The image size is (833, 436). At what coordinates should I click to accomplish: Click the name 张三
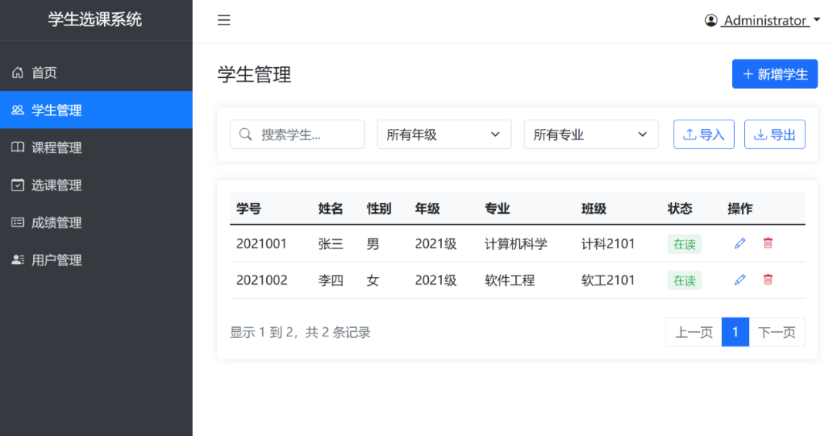(x=330, y=244)
